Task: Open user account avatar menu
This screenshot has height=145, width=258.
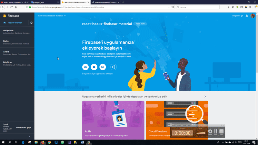Action: (253, 16)
